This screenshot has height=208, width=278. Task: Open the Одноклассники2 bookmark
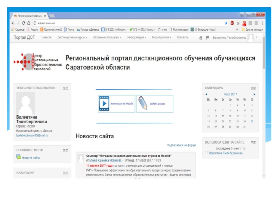pyautogui.click(x=51, y=29)
